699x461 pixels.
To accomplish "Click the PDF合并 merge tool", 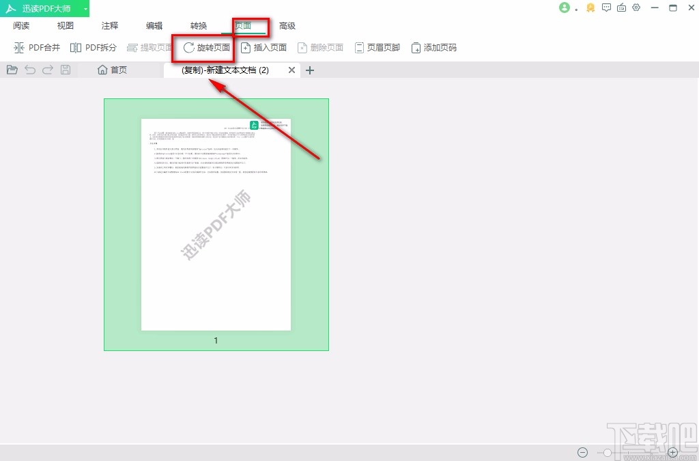I will (x=37, y=47).
